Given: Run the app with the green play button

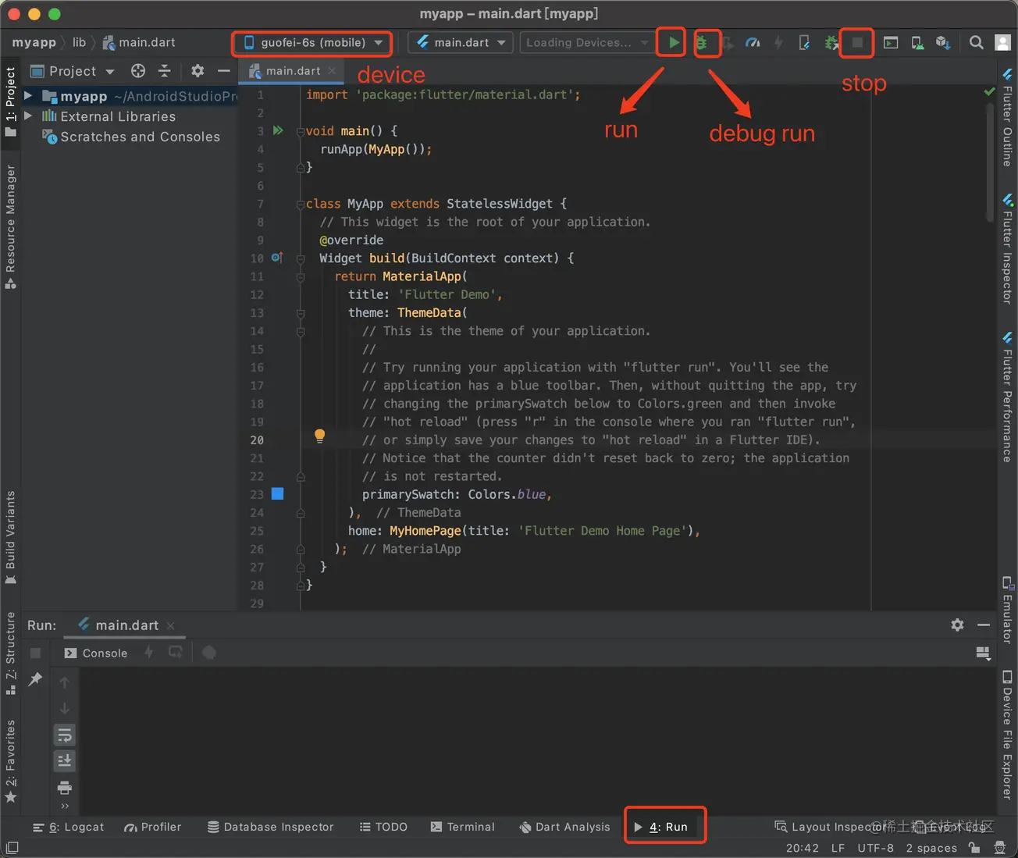Looking at the screenshot, I should point(673,42).
